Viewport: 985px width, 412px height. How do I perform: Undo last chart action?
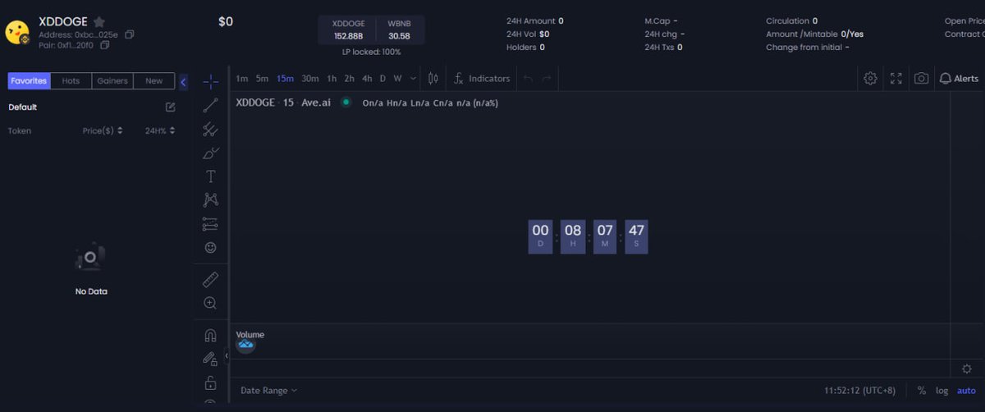(x=528, y=78)
